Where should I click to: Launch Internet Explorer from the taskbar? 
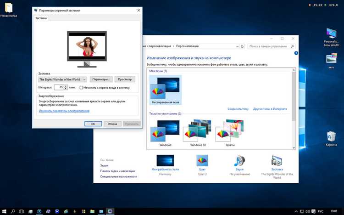click(x=66, y=211)
